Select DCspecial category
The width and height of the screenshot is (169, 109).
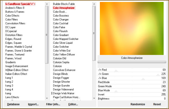(11, 31)
